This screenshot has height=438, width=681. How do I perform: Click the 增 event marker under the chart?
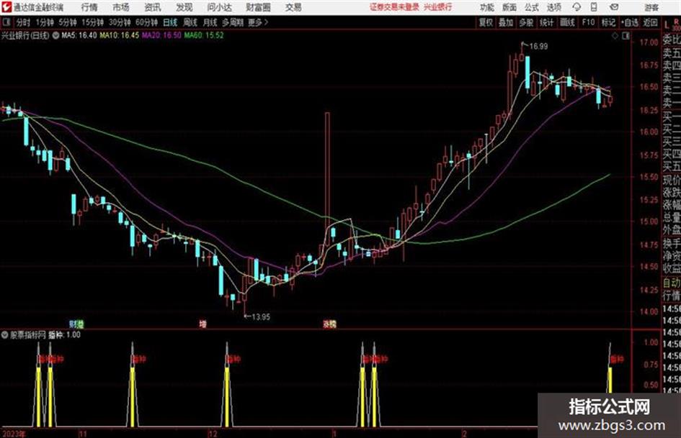(x=202, y=324)
